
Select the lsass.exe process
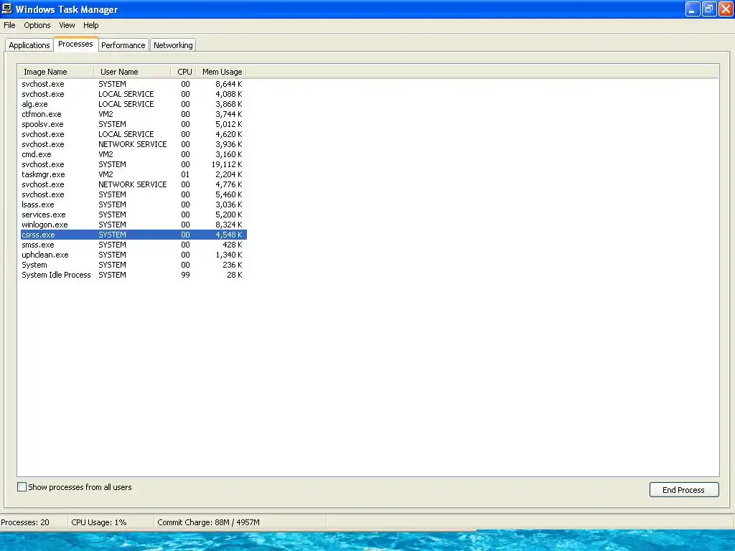coord(133,204)
